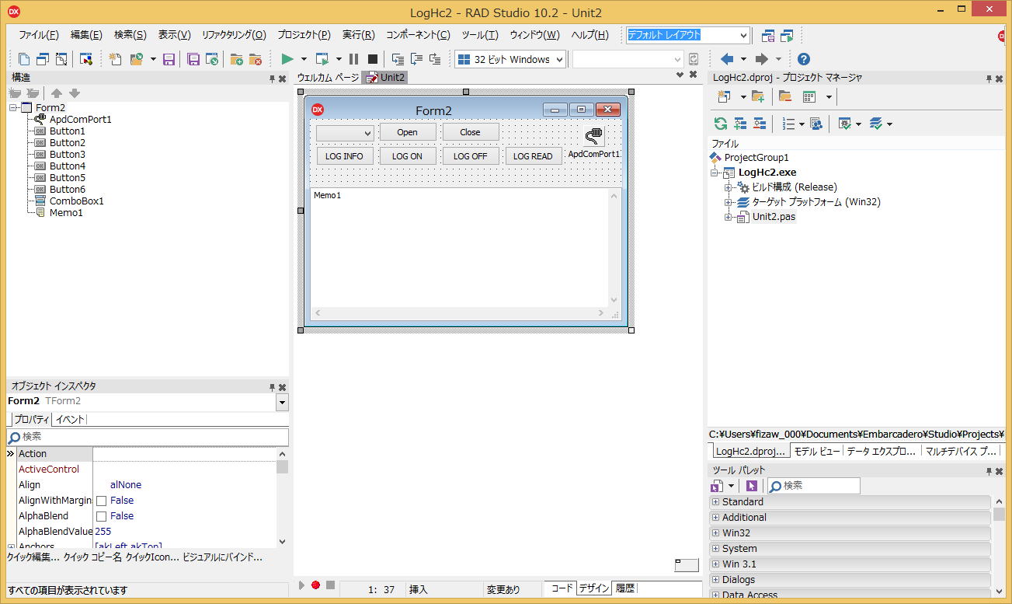The height and width of the screenshot is (604, 1012).
Task: Expand the Dialogs palette category
Action: click(715, 580)
